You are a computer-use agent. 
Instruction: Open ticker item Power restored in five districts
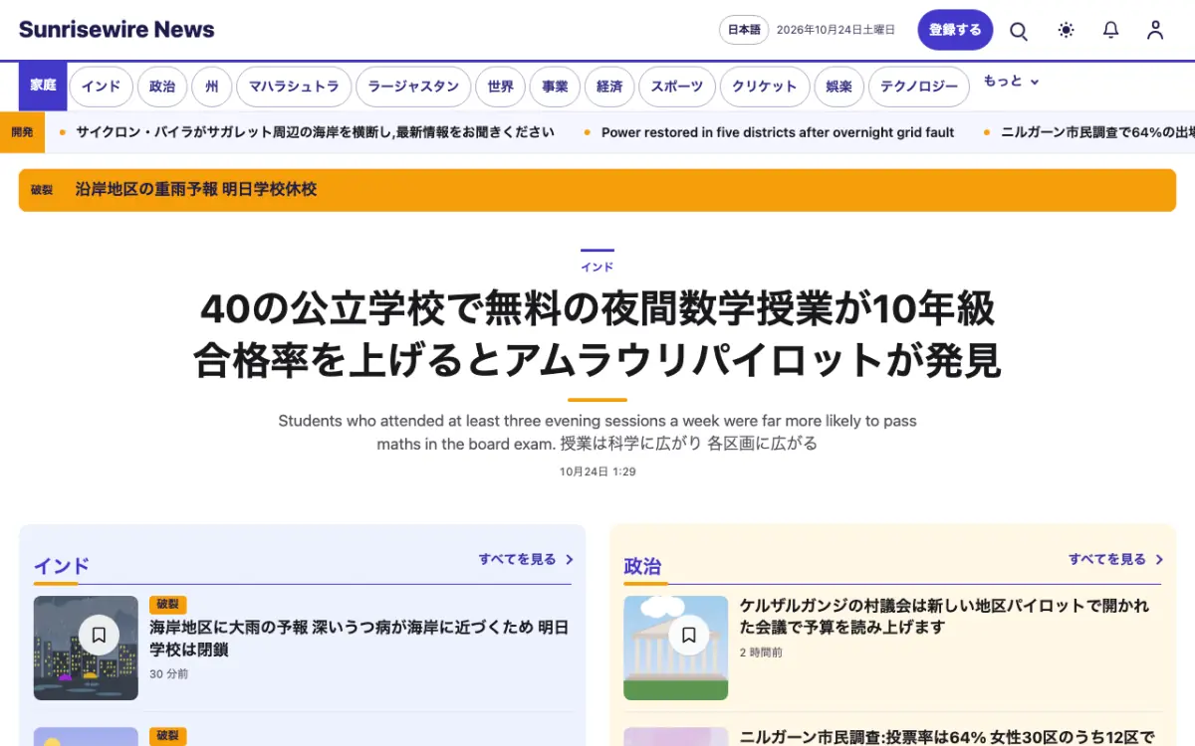(x=778, y=132)
